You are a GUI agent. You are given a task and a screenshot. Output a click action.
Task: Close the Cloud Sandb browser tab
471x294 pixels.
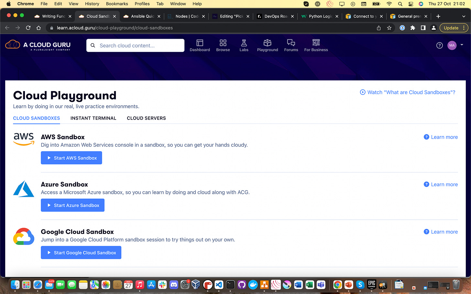115,16
